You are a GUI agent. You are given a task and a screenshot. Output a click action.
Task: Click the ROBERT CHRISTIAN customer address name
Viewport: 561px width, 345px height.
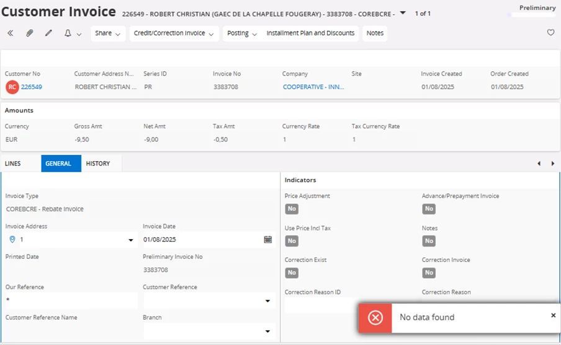pos(105,87)
